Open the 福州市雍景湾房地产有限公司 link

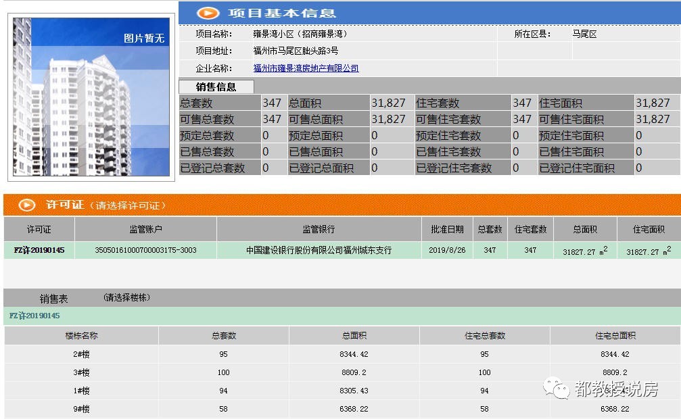point(306,68)
